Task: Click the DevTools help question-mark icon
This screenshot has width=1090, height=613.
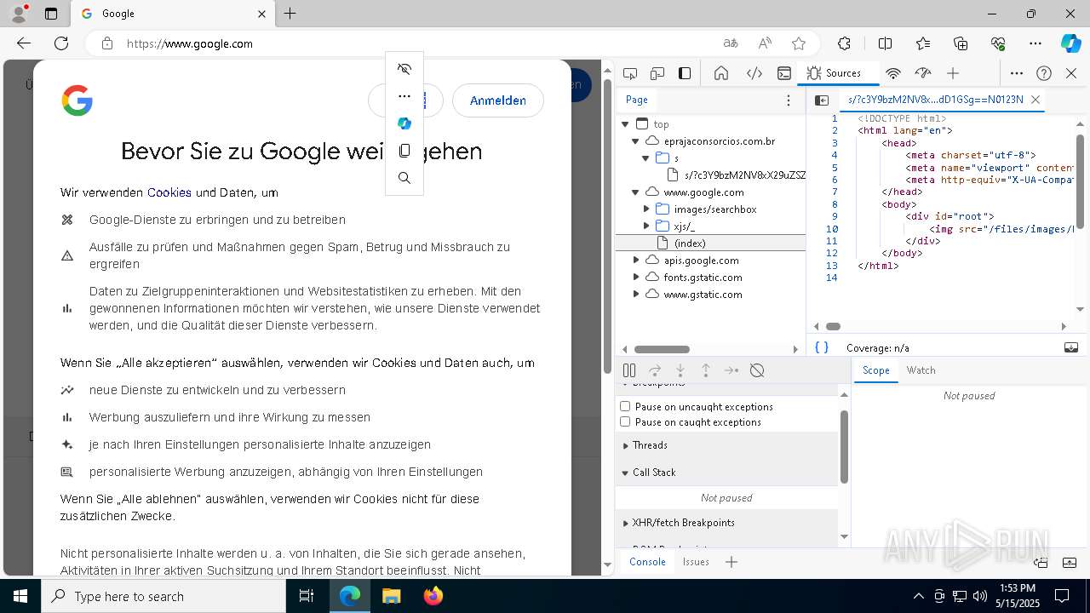Action: (1044, 73)
